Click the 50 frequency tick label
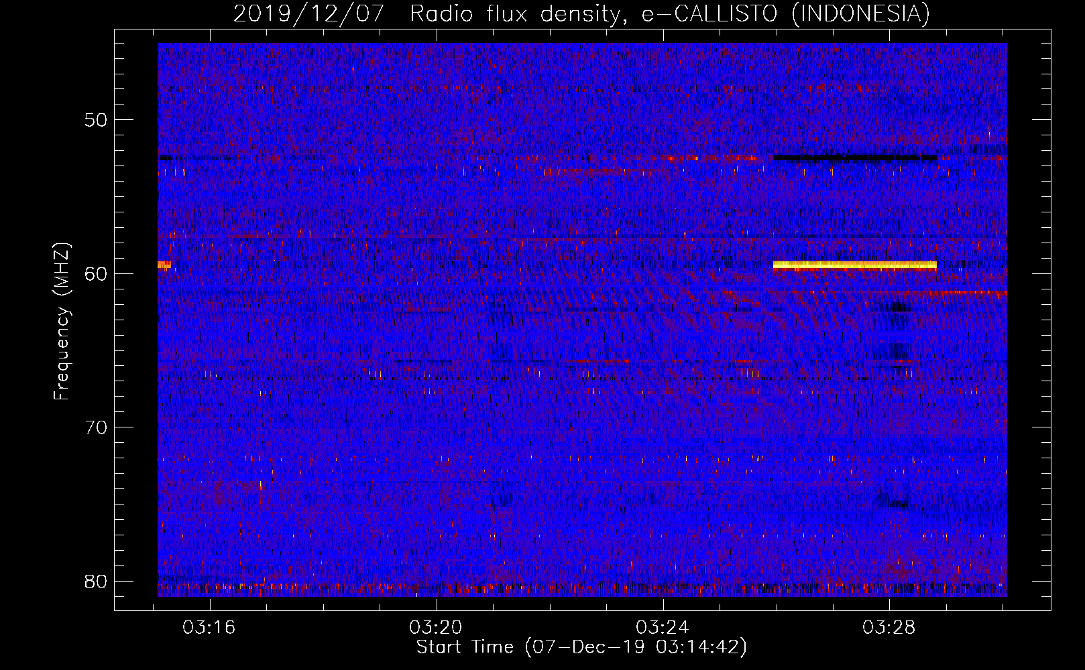The width and height of the screenshot is (1085, 670). click(x=97, y=120)
